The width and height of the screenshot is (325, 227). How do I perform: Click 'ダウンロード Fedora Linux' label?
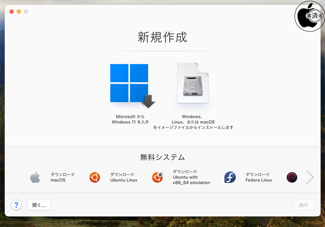pyautogui.click(x=258, y=177)
